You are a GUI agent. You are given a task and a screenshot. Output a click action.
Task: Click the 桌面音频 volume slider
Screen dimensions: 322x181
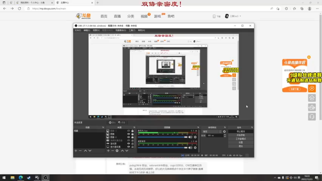pyautogui.click(x=163, y=148)
